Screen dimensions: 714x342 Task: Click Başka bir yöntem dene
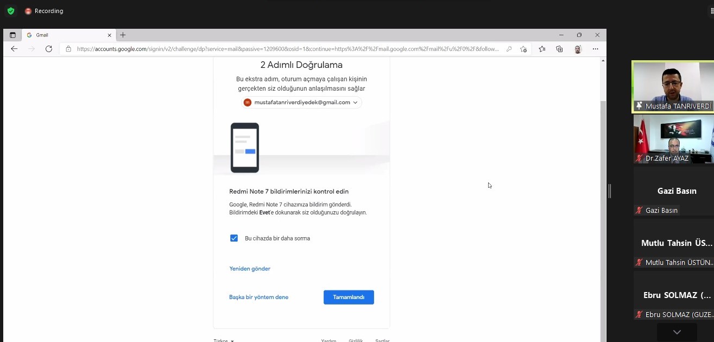click(x=259, y=297)
